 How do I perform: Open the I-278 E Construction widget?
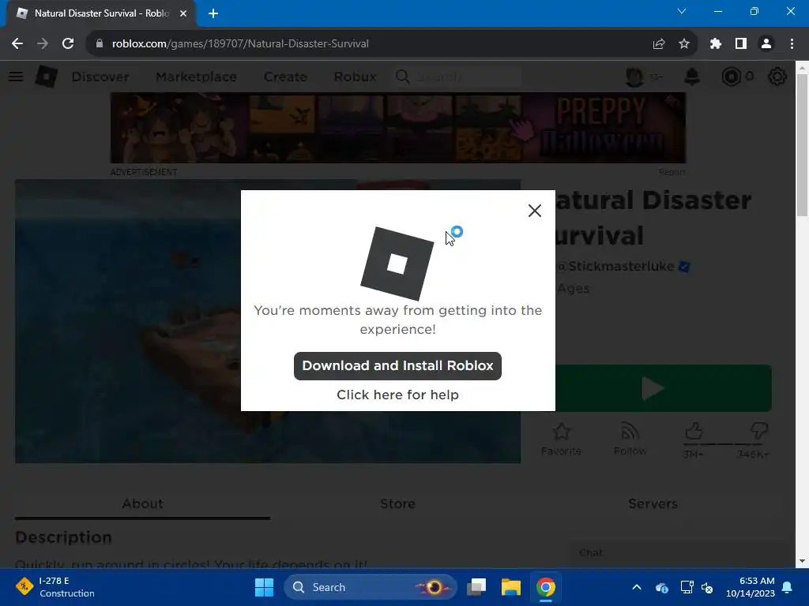55,587
